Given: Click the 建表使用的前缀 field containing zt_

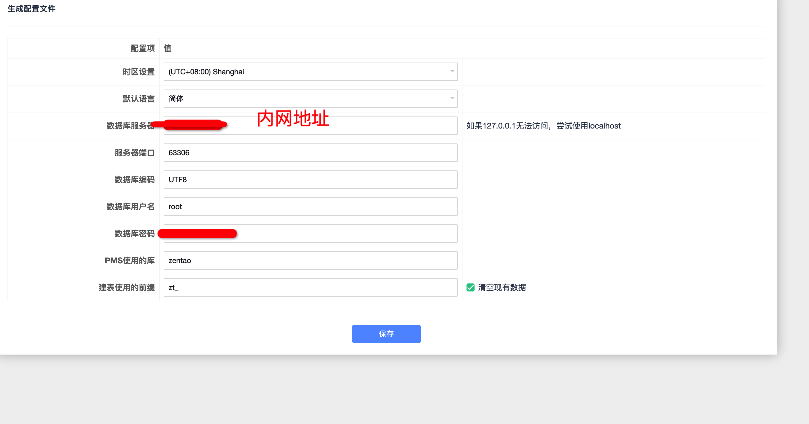Looking at the screenshot, I should 310,288.
